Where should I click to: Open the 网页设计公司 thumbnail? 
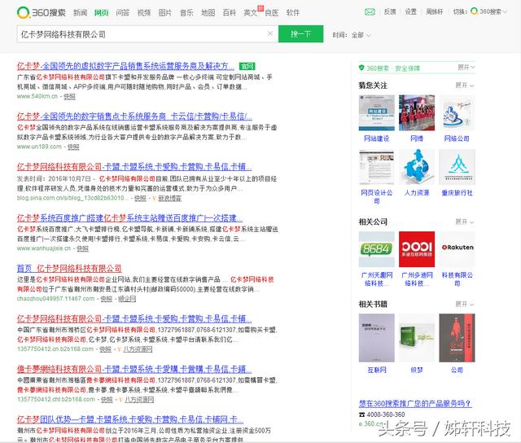point(376,167)
